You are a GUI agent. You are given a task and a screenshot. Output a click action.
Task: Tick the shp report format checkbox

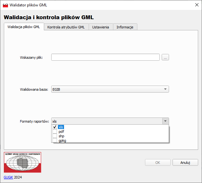pyautogui.click(x=55, y=136)
